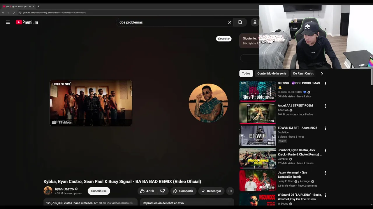The width and height of the screenshot is (373, 209).
Task: Close the DIOMEDEZ browser tab
Action: point(33,6)
